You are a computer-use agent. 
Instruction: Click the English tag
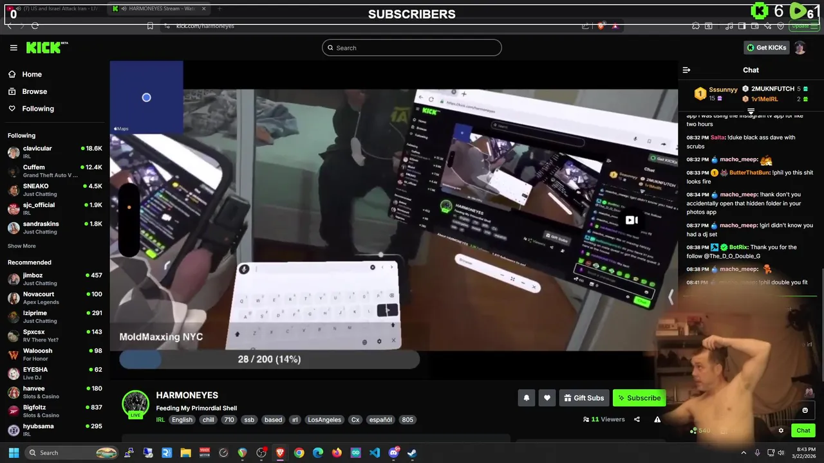point(182,419)
